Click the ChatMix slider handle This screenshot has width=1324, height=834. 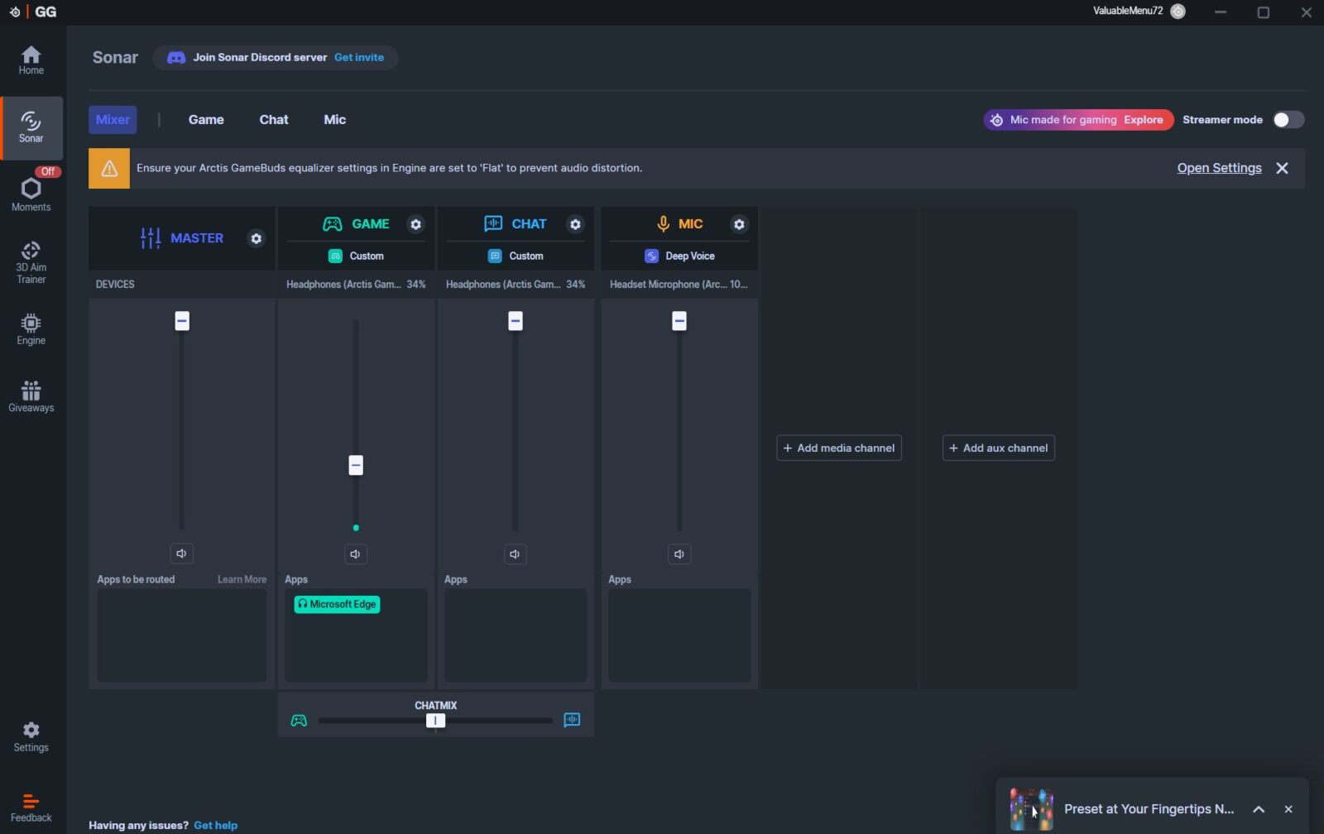pyautogui.click(x=435, y=721)
